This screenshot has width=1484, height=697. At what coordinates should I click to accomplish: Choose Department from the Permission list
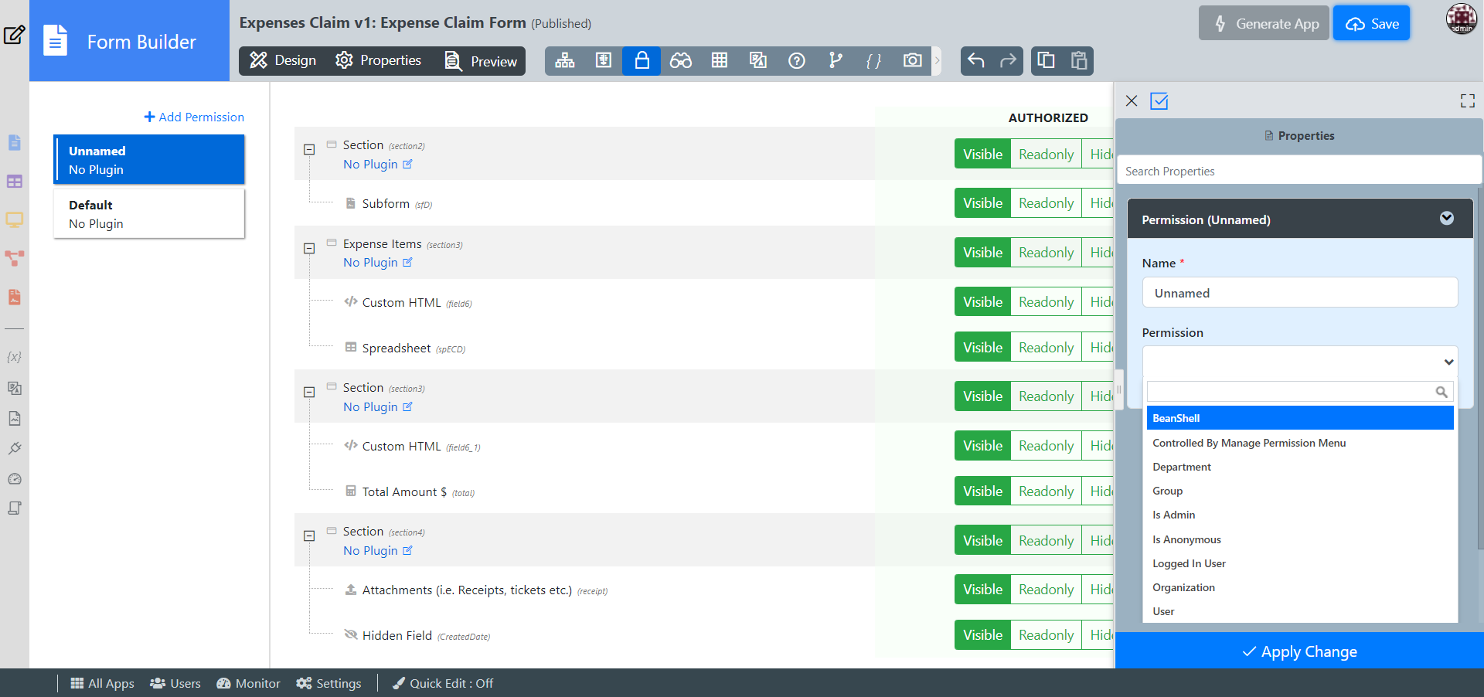(x=1300, y=467)
